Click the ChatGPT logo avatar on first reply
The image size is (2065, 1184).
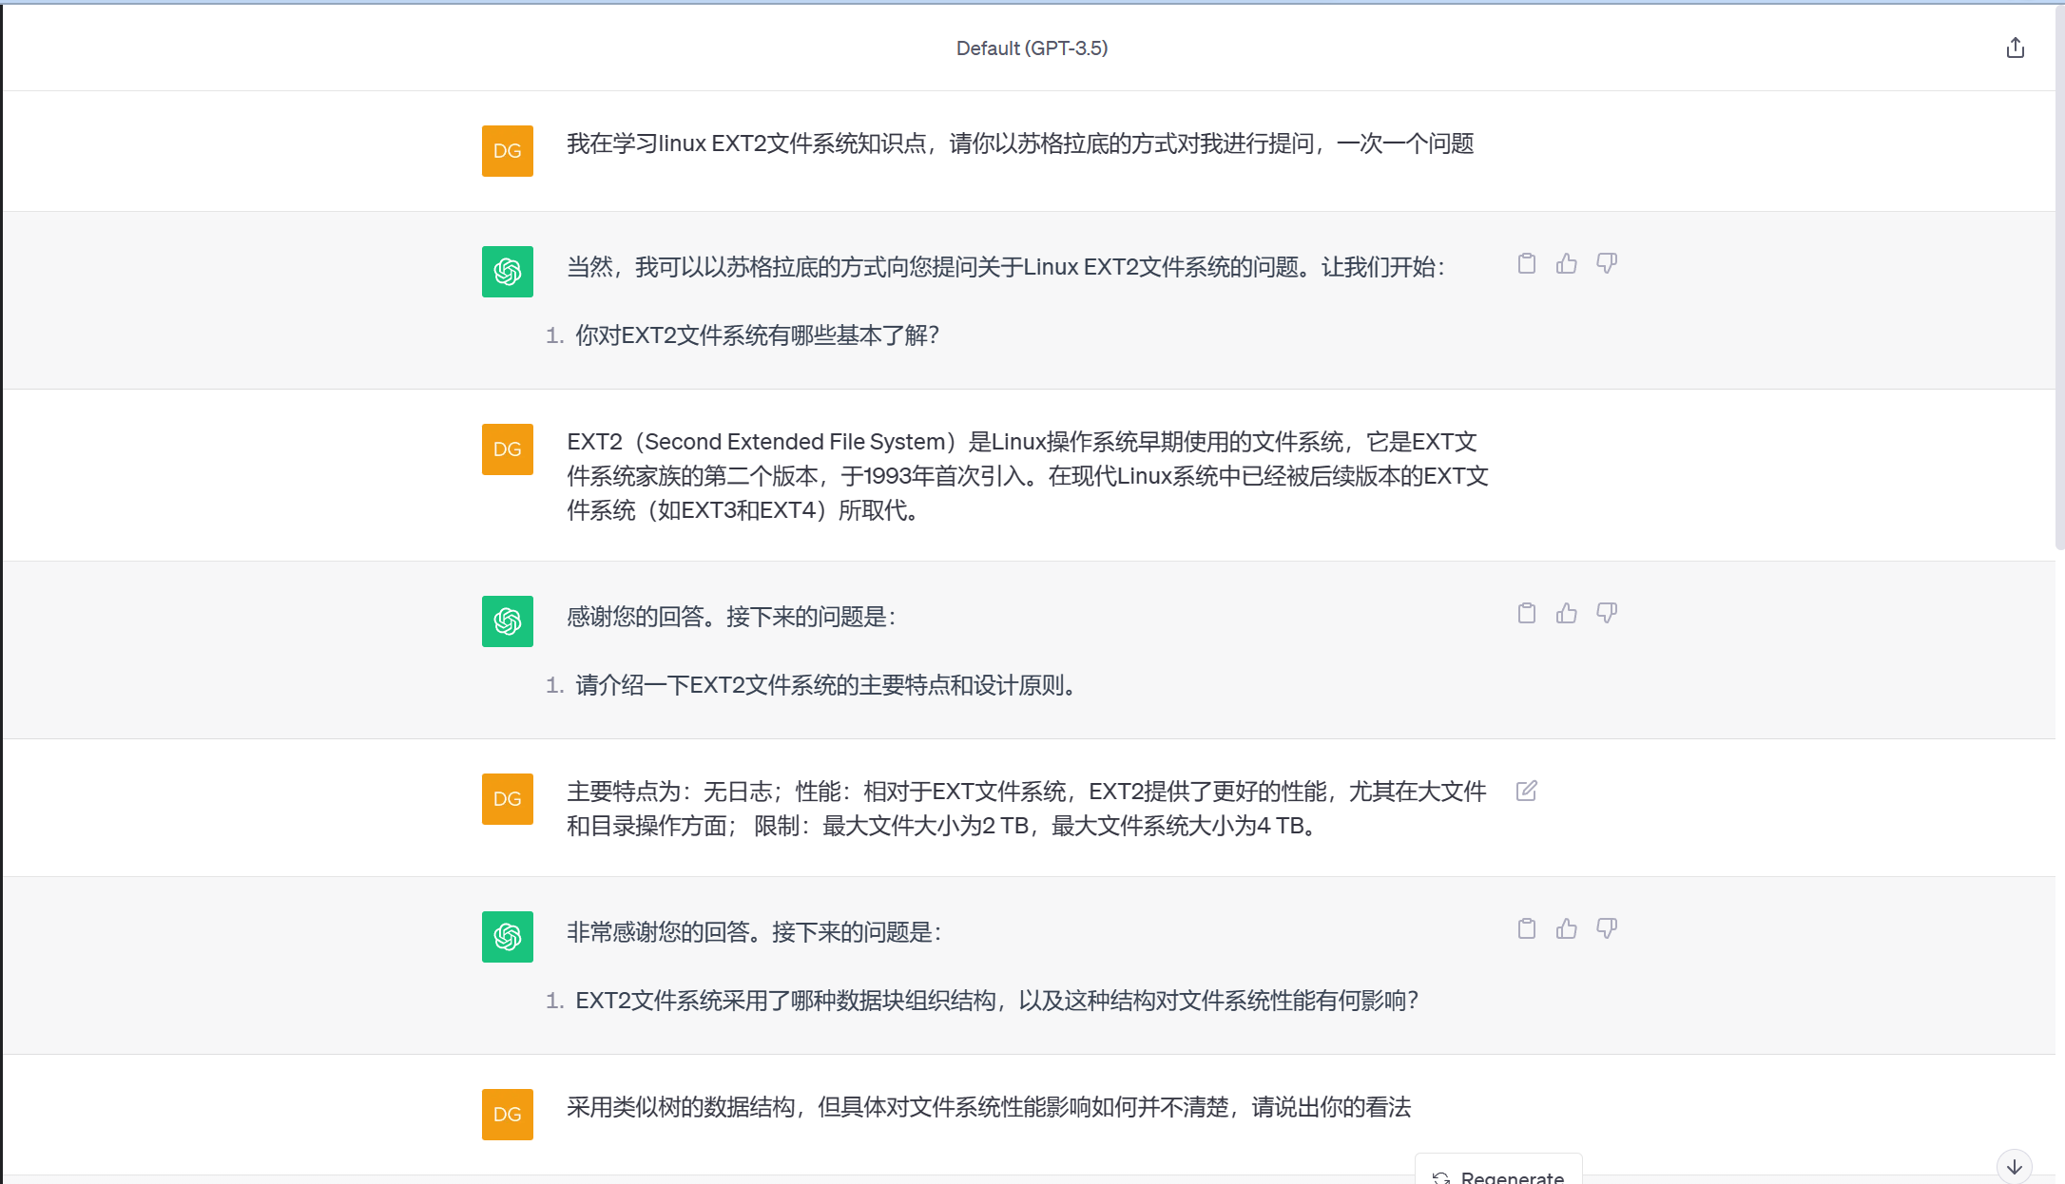click(x=507, y=272)
